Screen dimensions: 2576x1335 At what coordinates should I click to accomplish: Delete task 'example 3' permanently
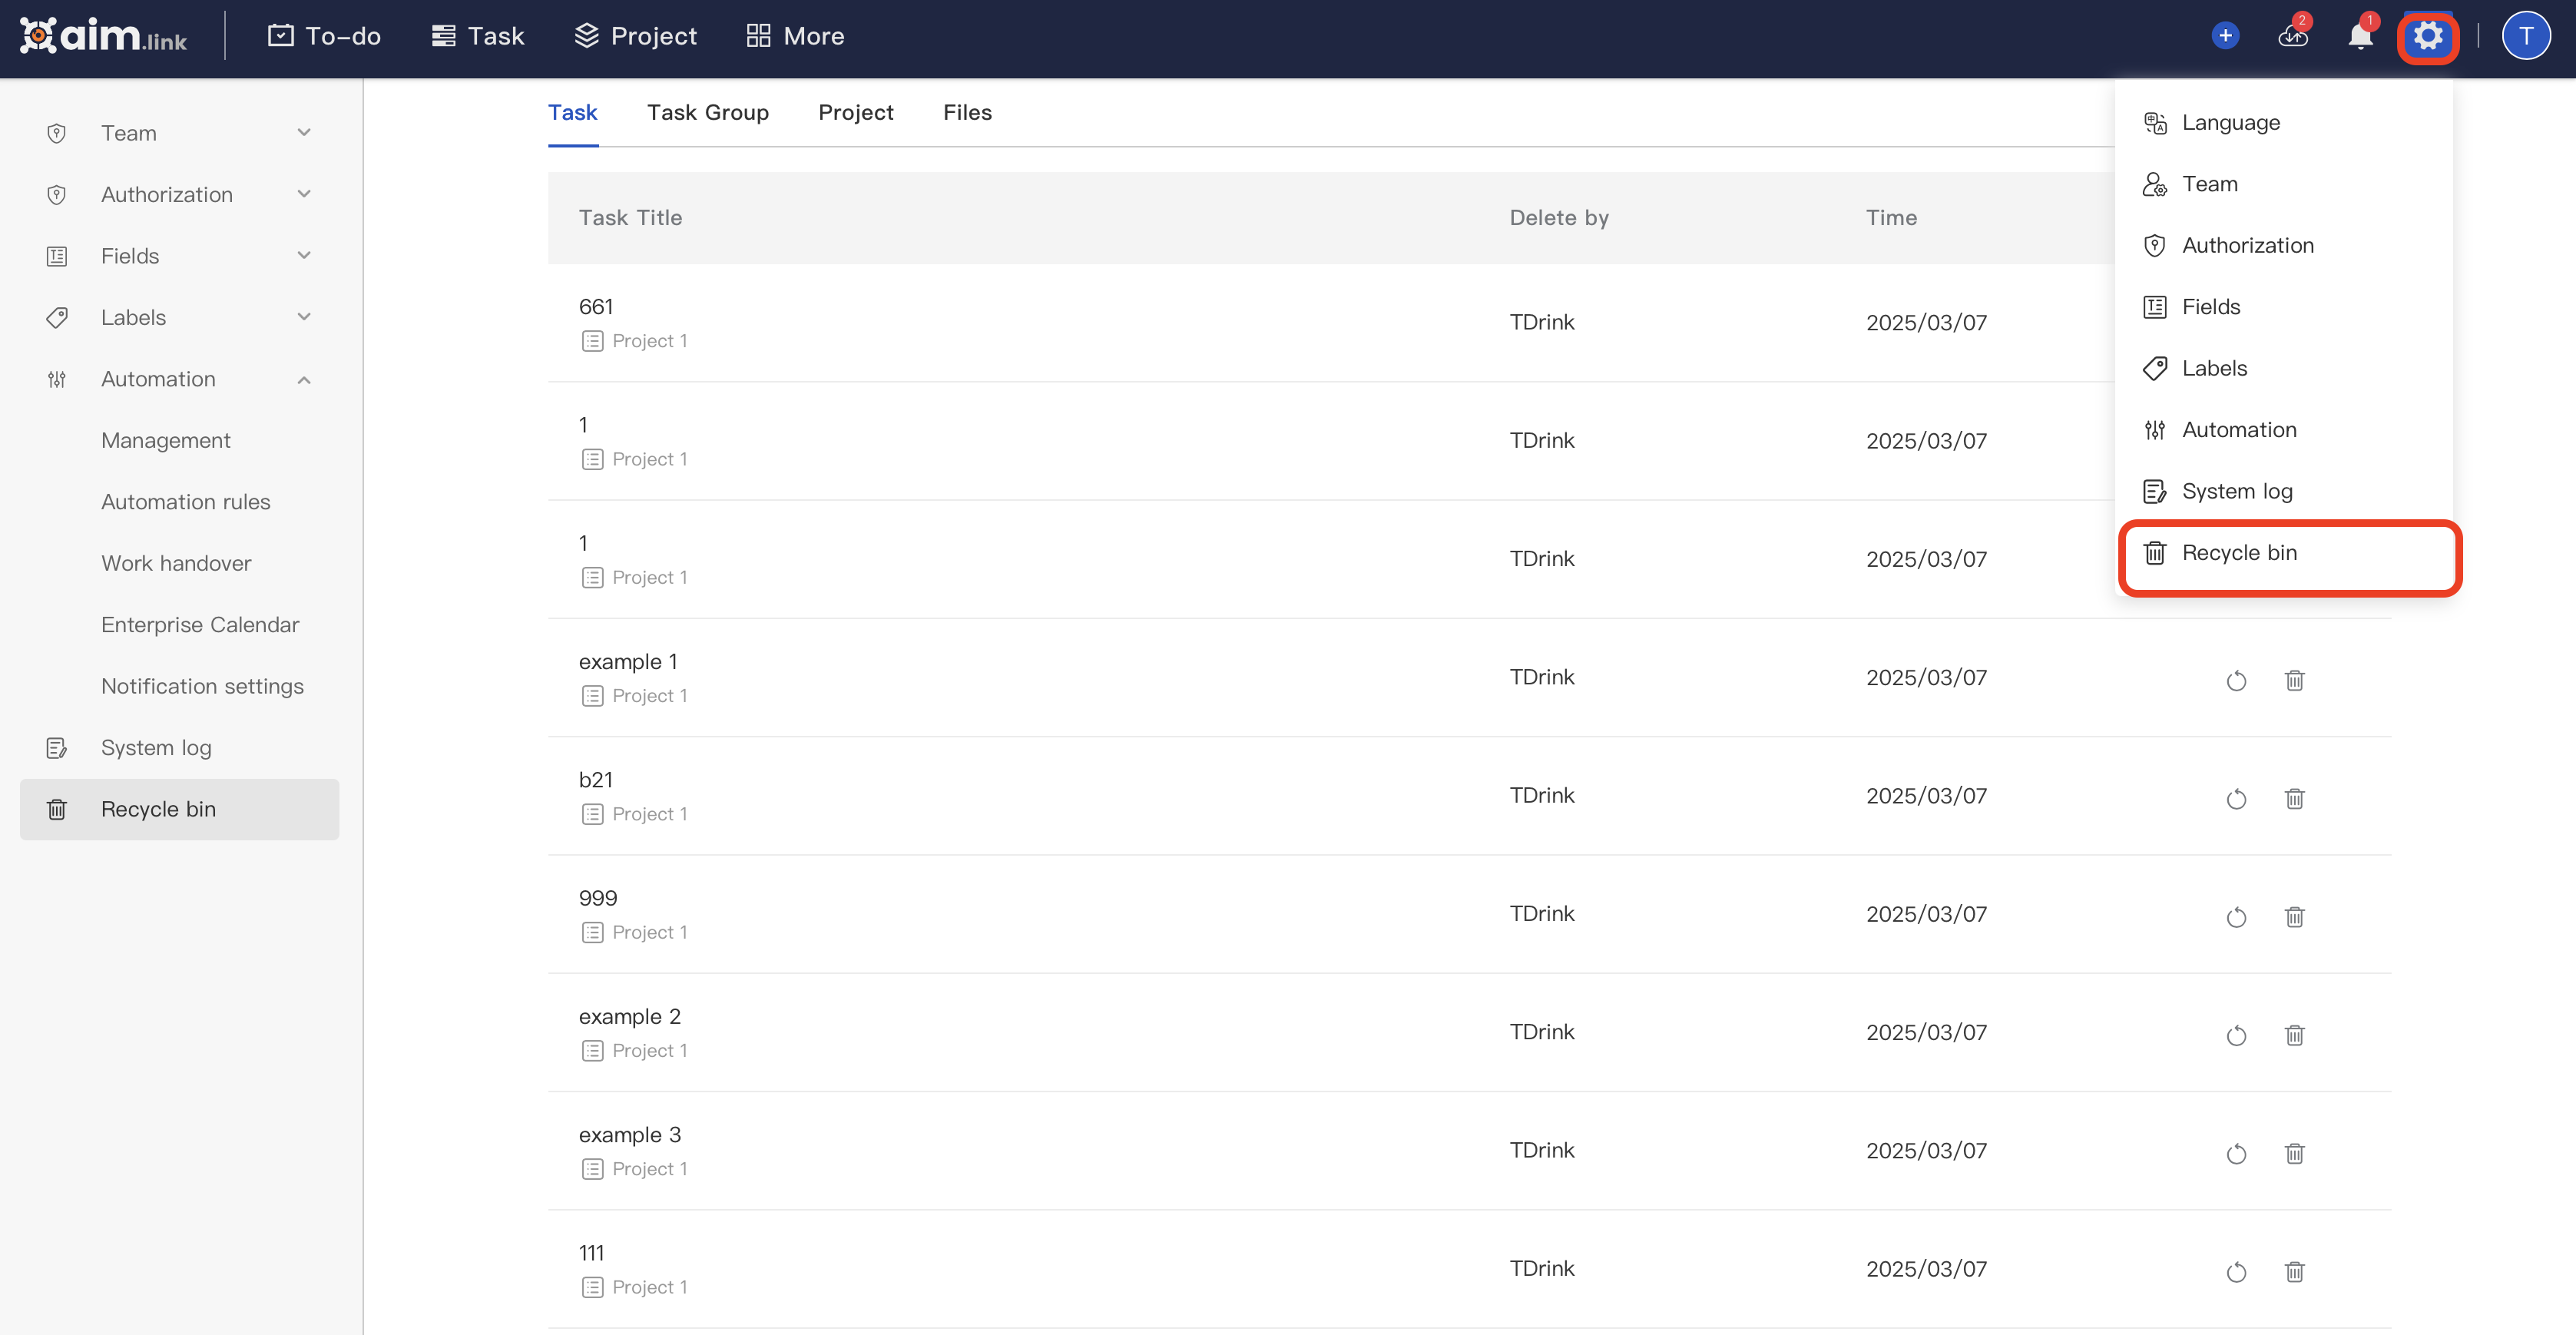2294,1154
